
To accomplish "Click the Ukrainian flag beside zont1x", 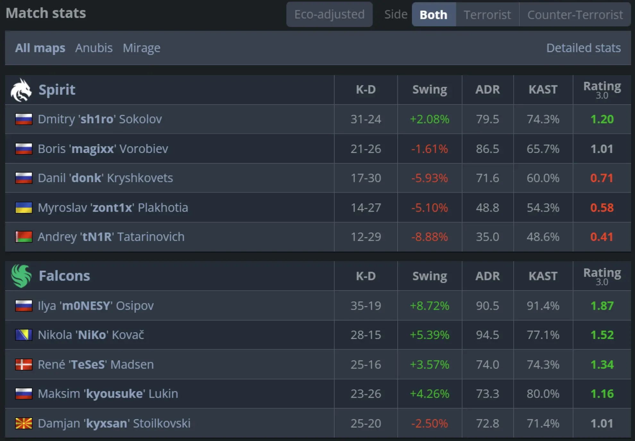I will point(24,208).
